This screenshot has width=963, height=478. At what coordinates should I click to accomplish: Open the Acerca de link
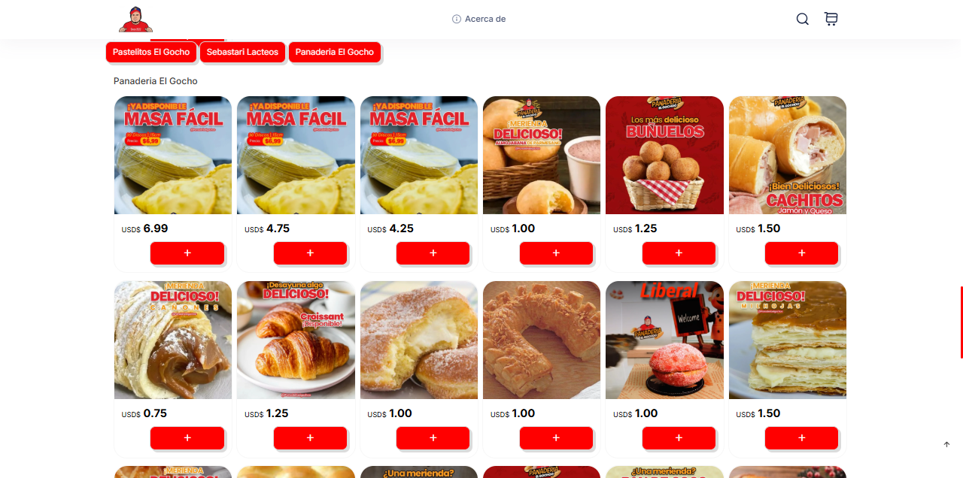(x=479, y=19)
